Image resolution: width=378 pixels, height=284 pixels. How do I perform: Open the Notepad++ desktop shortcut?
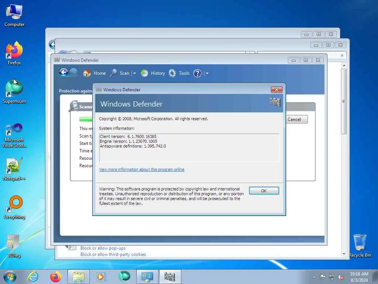pos(14,169)
